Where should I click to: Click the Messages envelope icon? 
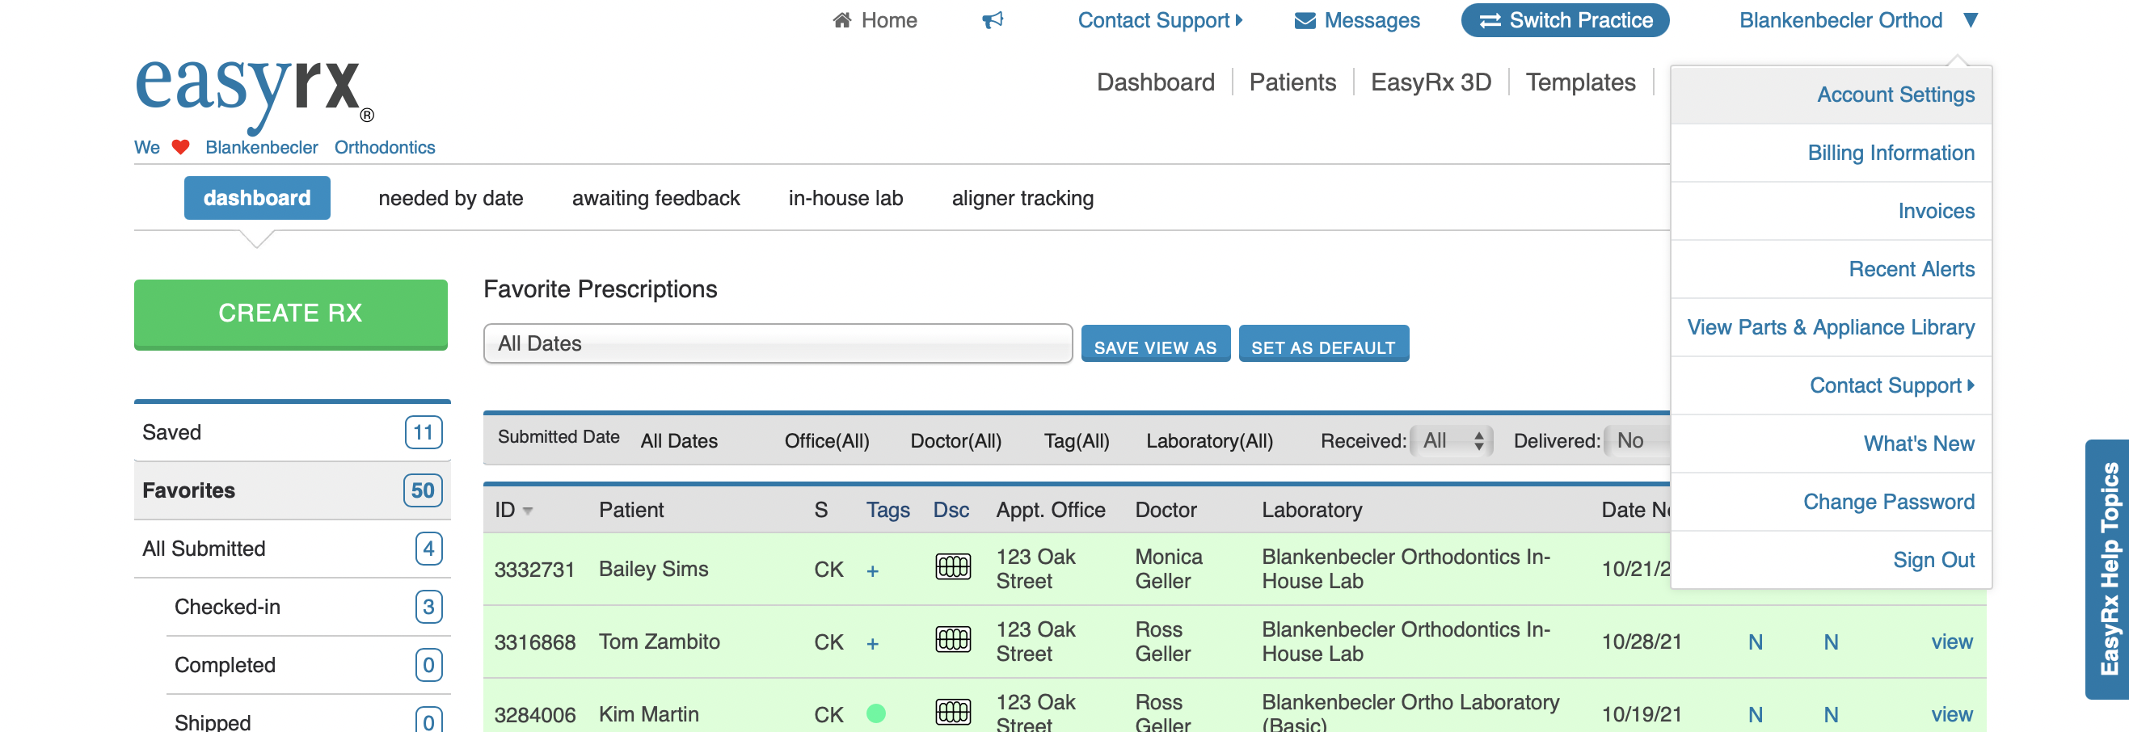click(1305, 21)
